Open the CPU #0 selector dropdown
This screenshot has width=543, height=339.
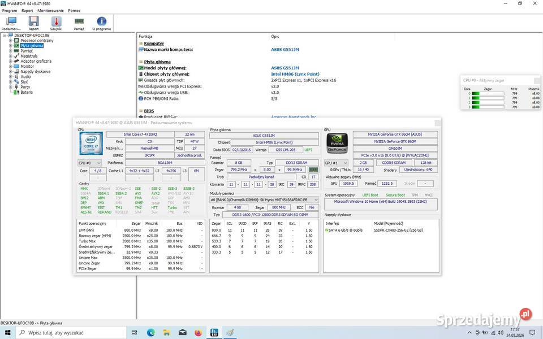(90, 163)
